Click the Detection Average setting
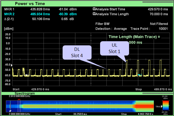 pyautogui.click(x=111, y=29)
